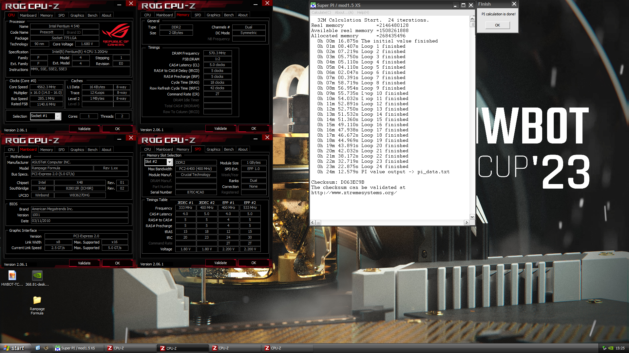Screen dimensions: 629x353
Task: Click the Super PI horizontal scrollbar left arrow
Action: (x=313, y=223)
